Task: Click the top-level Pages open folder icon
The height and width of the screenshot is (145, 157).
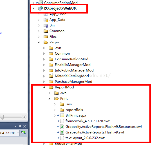Action: (46, 42)
